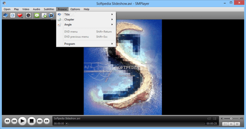Start playback with the Play button
The image size is (246, 129).
pos(22,121)
